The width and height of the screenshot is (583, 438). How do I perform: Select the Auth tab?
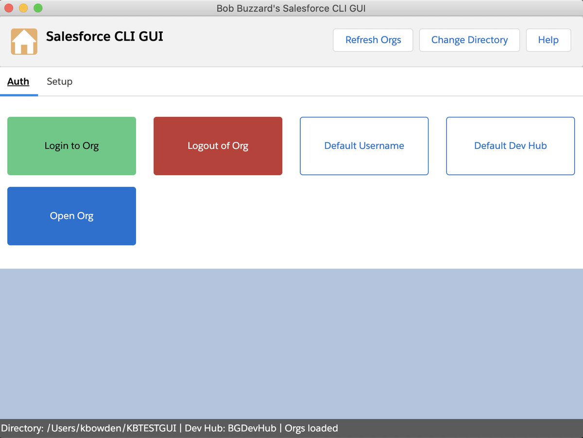[x=17, y=81]
